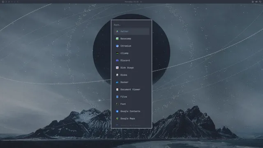Screen dimensions: 263x148
Task: Launch Foot terminal via its icon
Action: (x=117, y=104)
